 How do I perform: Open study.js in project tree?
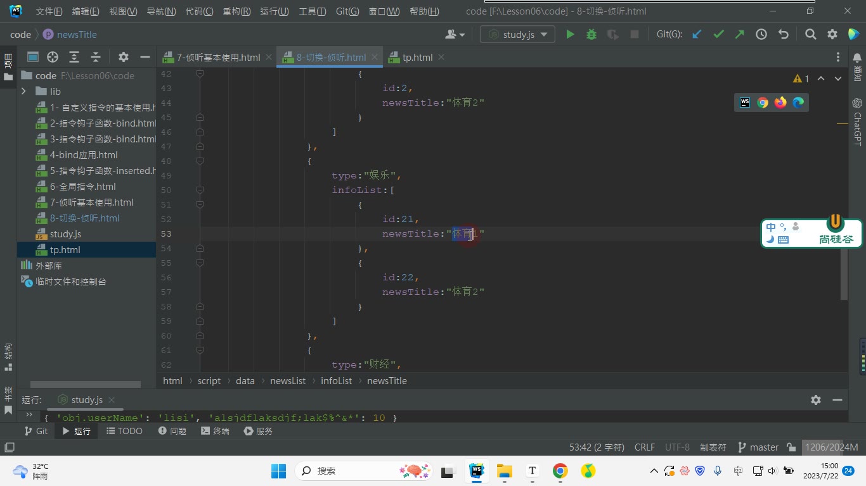65,234
